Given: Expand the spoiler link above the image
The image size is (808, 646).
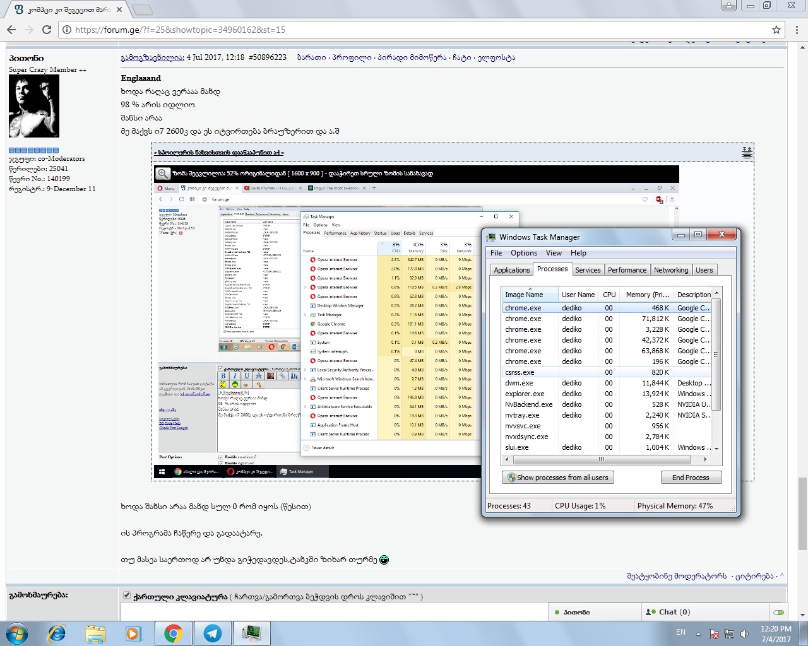Looking at the screenshot, I should click(219, 153).
